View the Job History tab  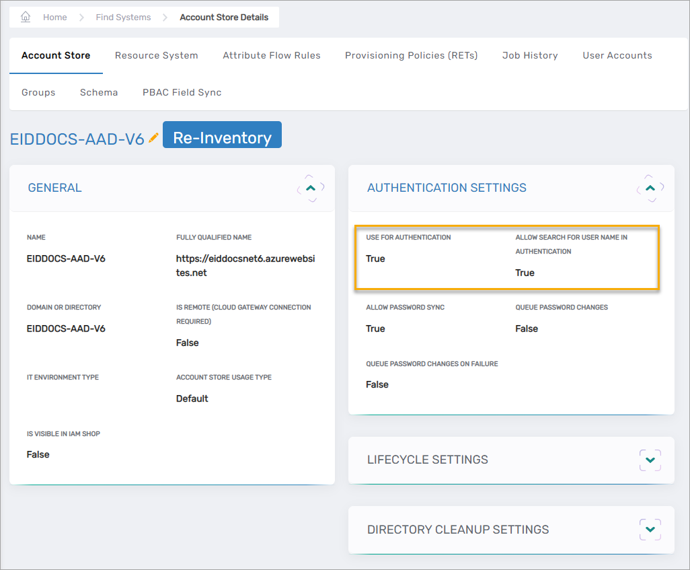click(x=530, y=55)
